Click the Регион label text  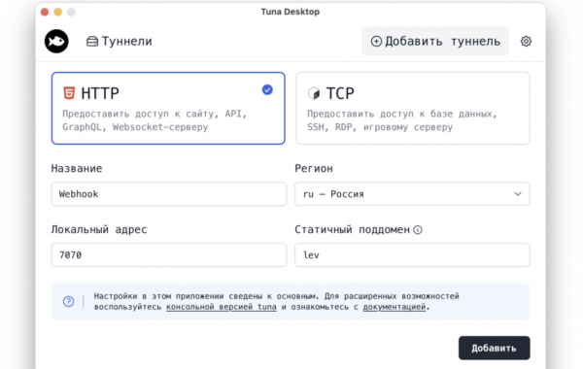point(314,168)
